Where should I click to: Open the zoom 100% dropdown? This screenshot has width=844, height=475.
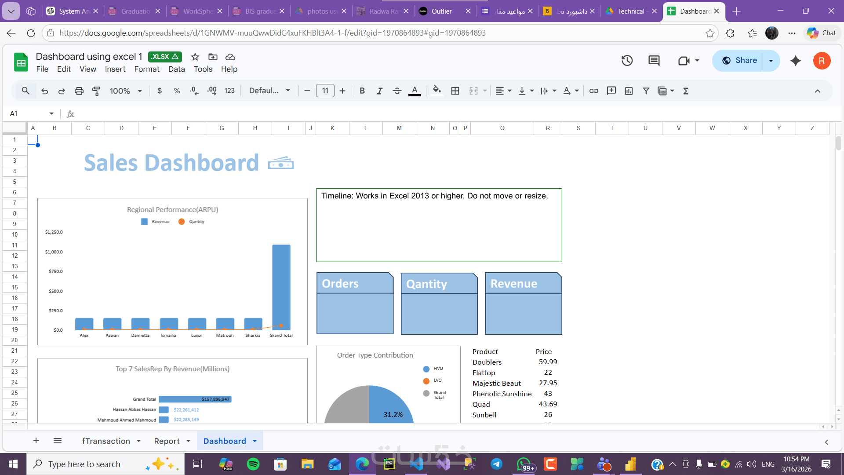[126, 91]
